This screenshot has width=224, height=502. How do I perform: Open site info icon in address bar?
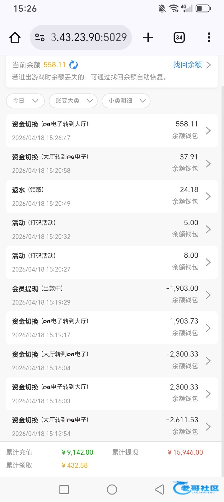pos(40,37)
